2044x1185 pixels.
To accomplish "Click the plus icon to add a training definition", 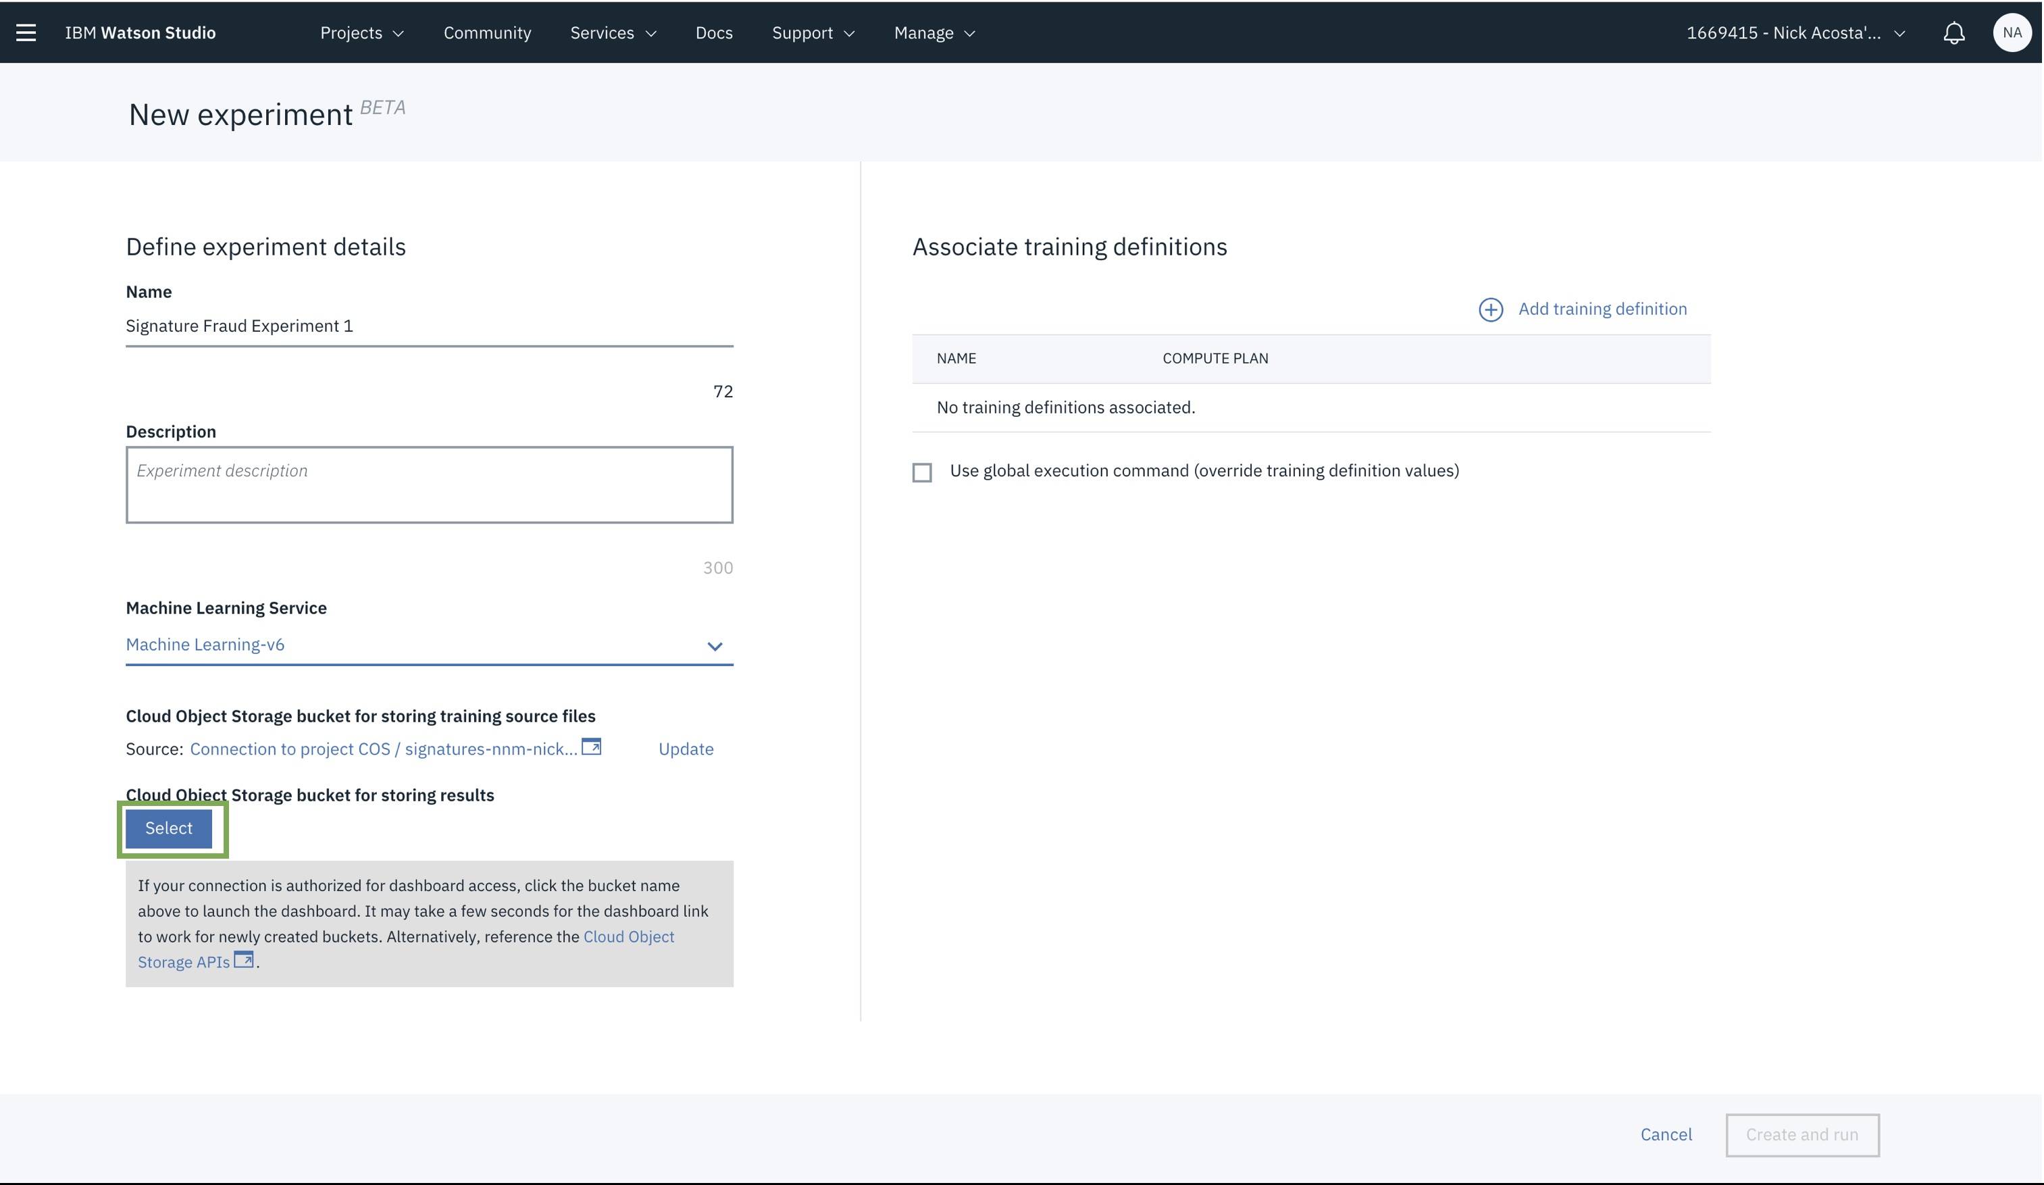I will pyautogui.click(x=1490, y=309).
